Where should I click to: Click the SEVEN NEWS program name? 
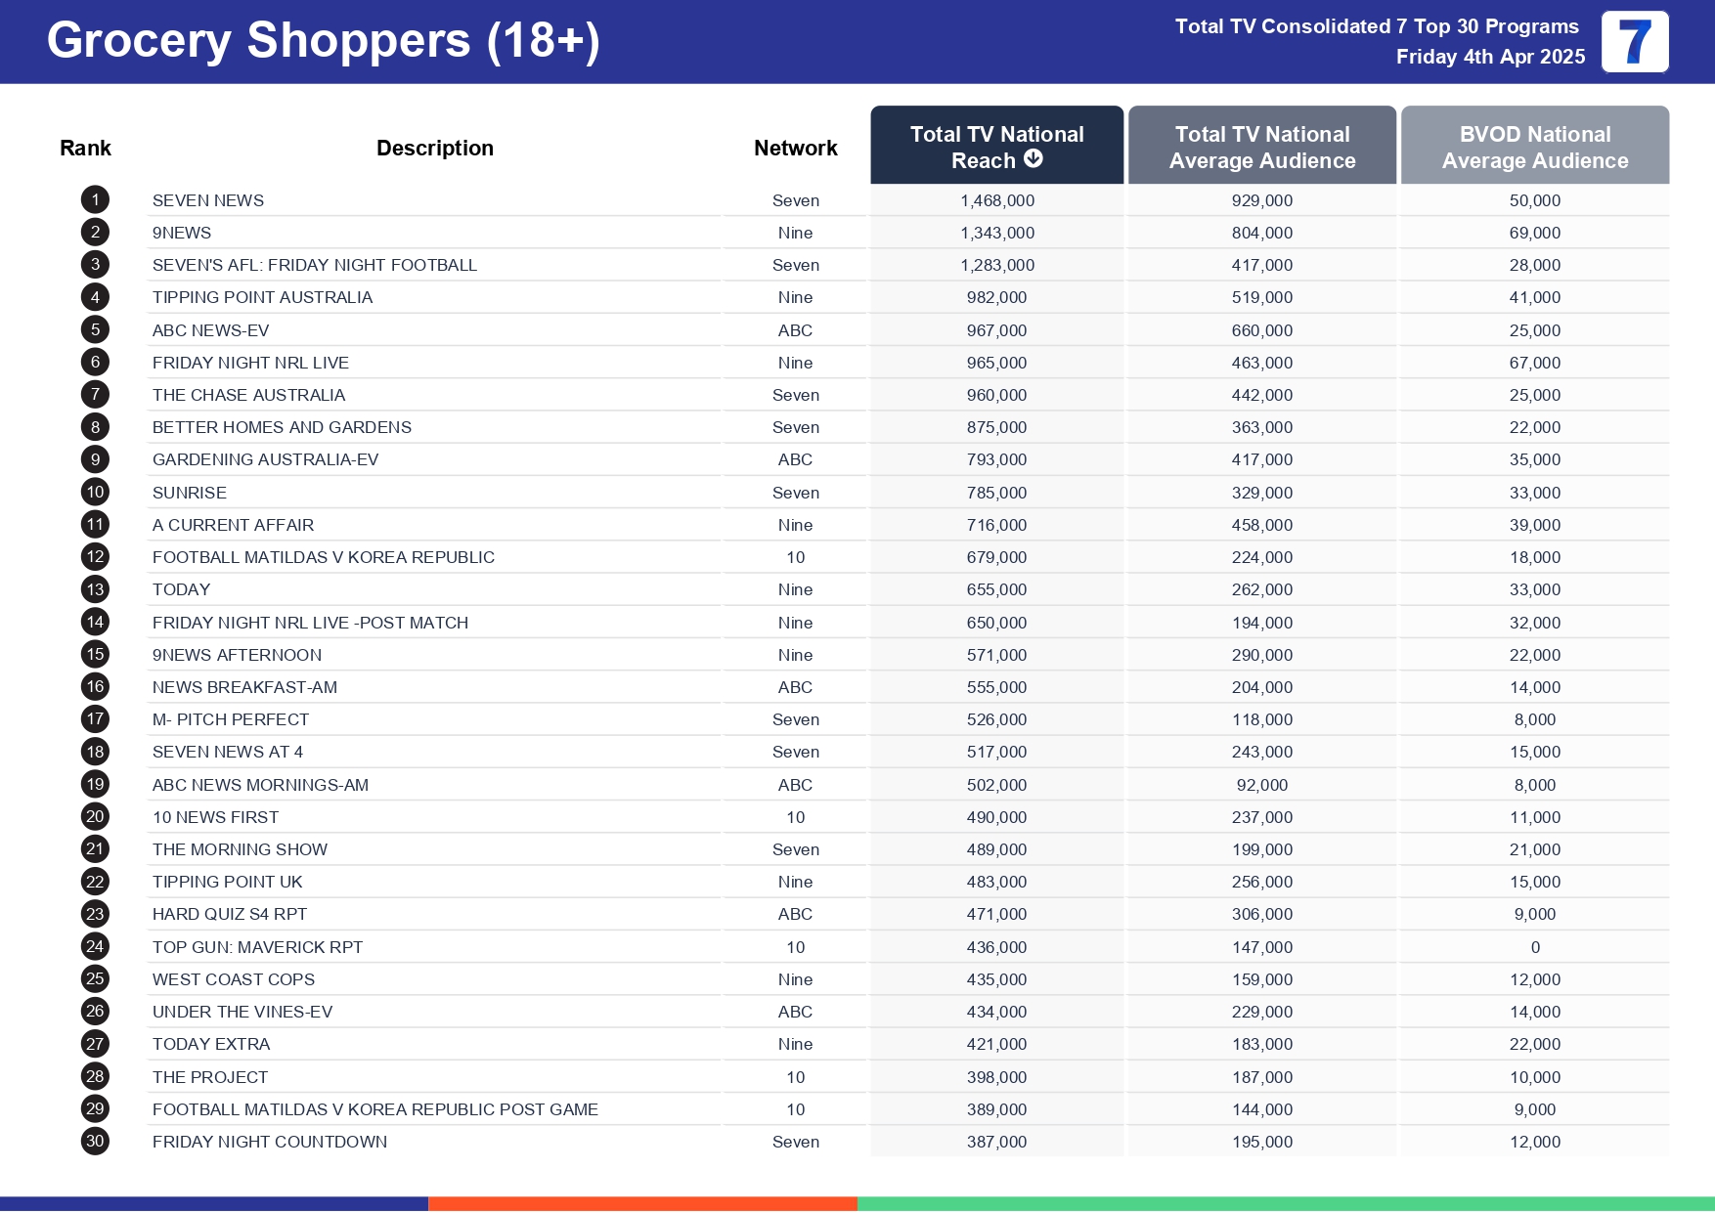coord(208,200)
